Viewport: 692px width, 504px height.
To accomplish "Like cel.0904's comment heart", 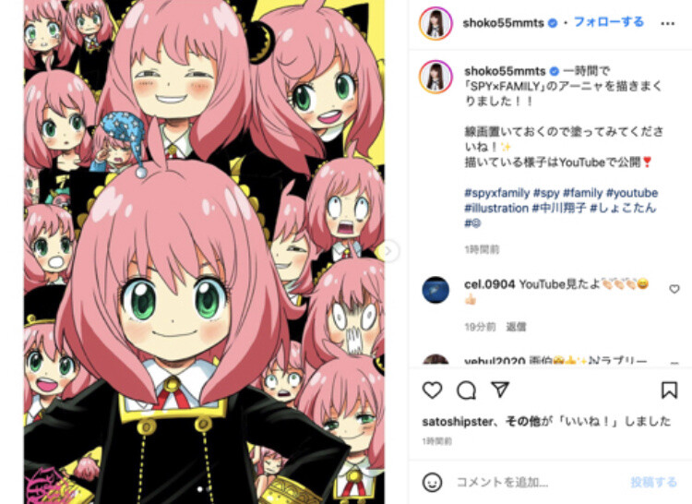I will 674,289.
